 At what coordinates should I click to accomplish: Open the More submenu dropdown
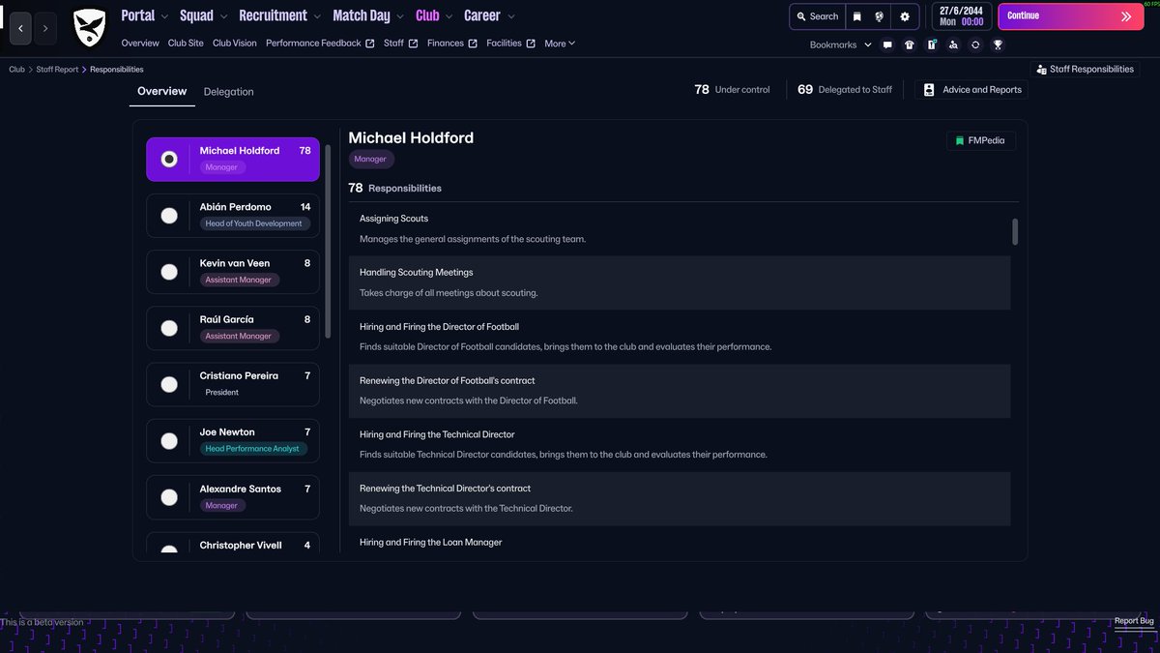click(x=560, y=44)
